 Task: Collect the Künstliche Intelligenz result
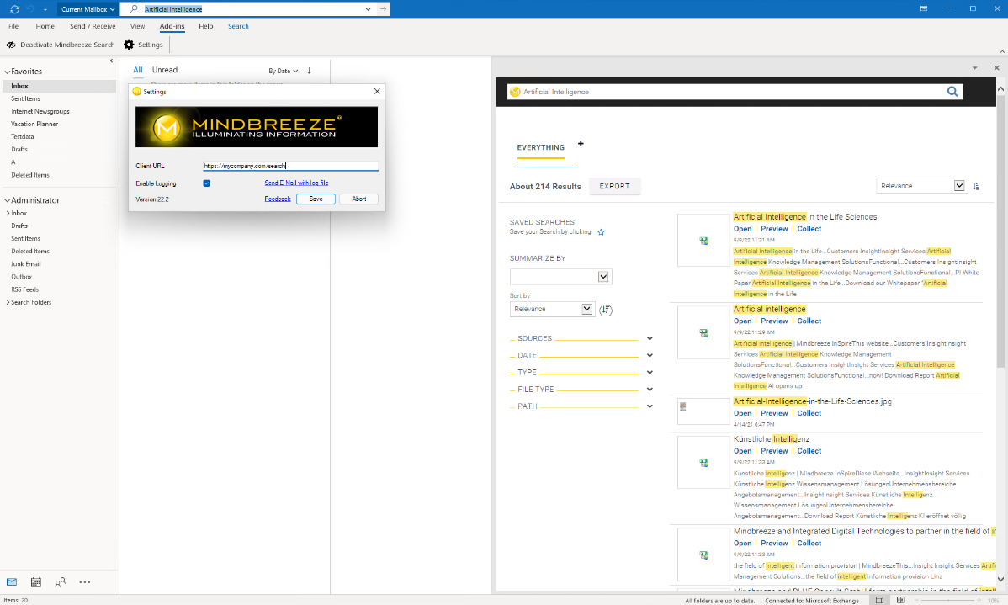(x=809, y=451)
